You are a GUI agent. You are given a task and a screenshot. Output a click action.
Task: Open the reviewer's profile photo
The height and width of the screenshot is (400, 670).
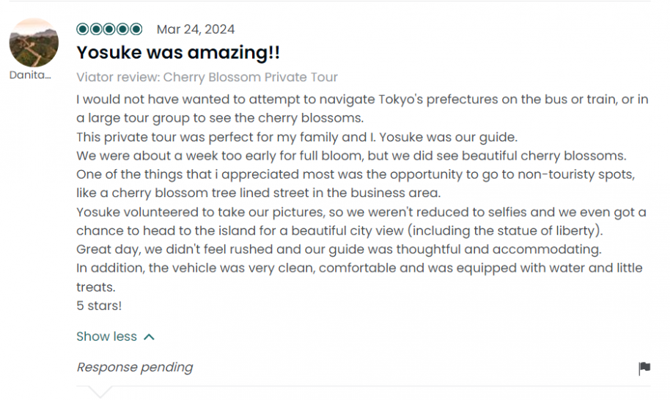(34, 43)
